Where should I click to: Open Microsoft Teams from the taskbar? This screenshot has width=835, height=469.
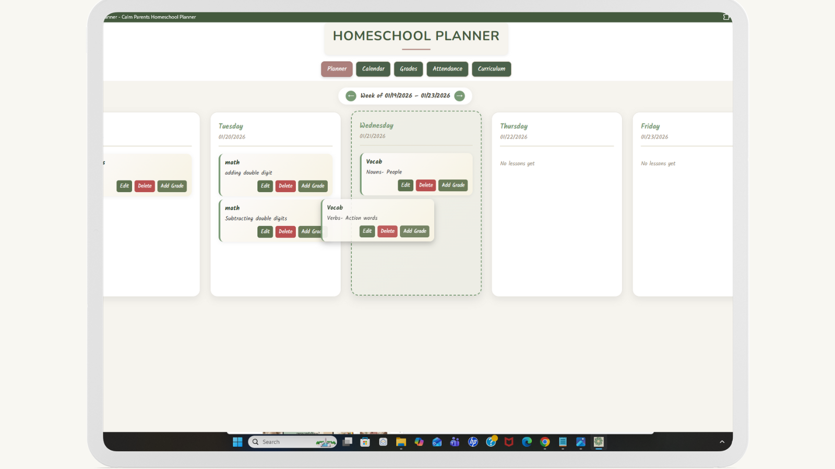pos(455,442)
